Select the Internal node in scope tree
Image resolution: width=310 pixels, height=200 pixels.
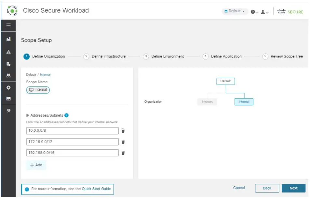pos(244,102)
